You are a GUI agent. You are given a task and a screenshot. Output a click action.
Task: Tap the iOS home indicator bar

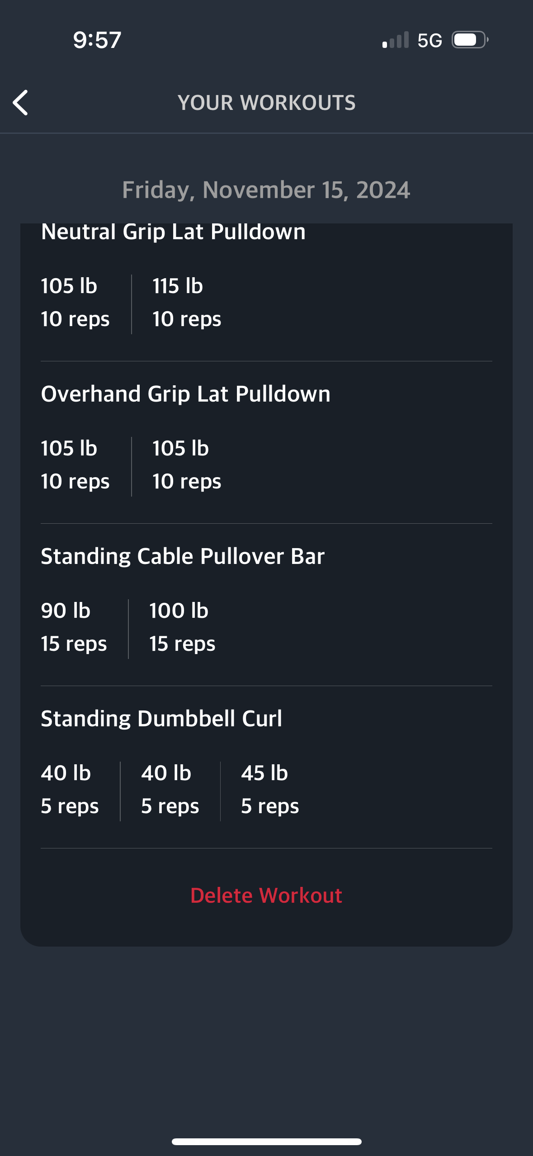coord(266,1142)
